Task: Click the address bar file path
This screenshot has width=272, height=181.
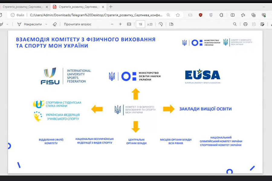Action: coord(96,15)
